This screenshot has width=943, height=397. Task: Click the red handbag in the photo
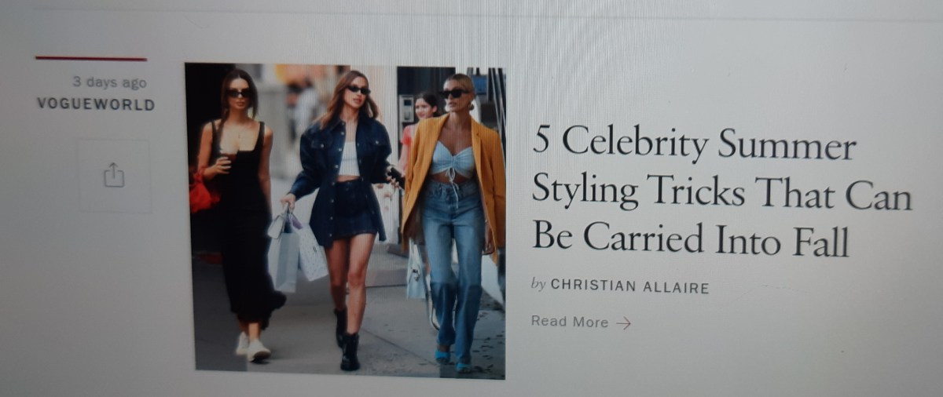pos(203,191)
